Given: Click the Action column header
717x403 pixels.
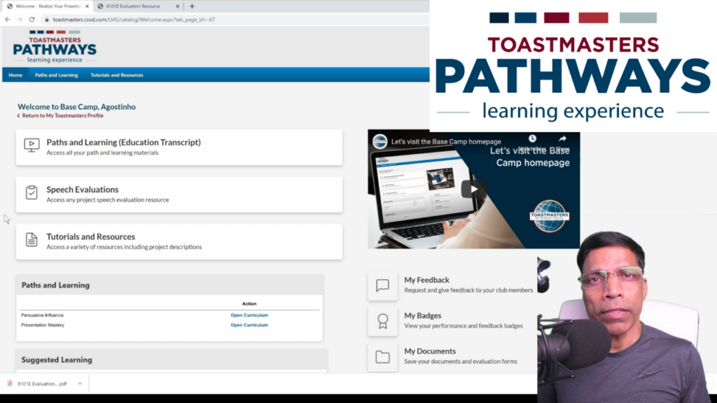Looking at the screenshot, I should [249, 304].
